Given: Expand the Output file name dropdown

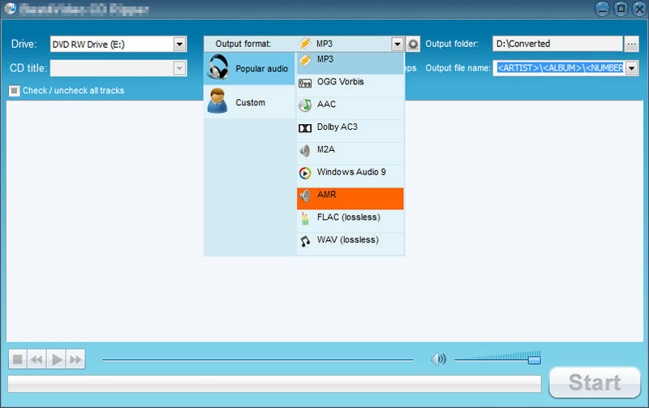Looking at the screenshot, I should coord(632,68).
